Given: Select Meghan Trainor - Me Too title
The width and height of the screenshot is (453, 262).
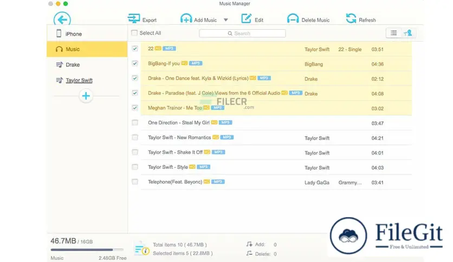Looking at the screenshot, I should pos(175,108).
